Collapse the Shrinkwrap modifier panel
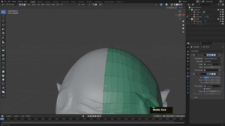Viewport: 225px width, 126px height. [x=192, y=55]
